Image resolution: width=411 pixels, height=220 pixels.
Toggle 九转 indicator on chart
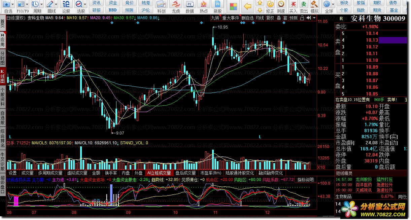click(x=215, y=18)
